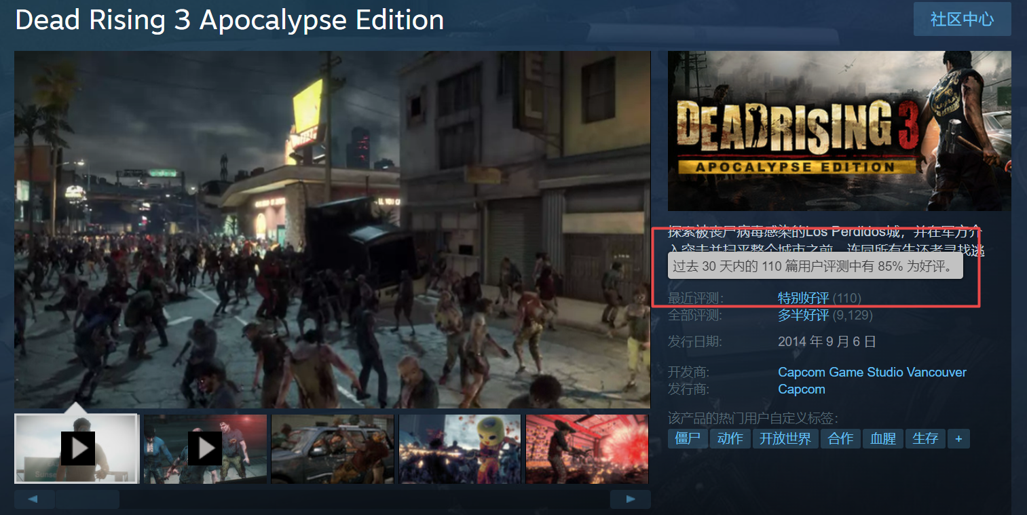Viewport: 1027px width, 515px height.
Task: Select the 血腥 tag
Action: click(883, 438)
